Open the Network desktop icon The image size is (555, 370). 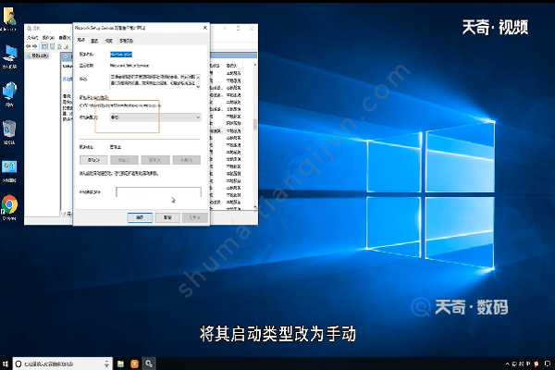pyautogui.click(x=9, y=94)
